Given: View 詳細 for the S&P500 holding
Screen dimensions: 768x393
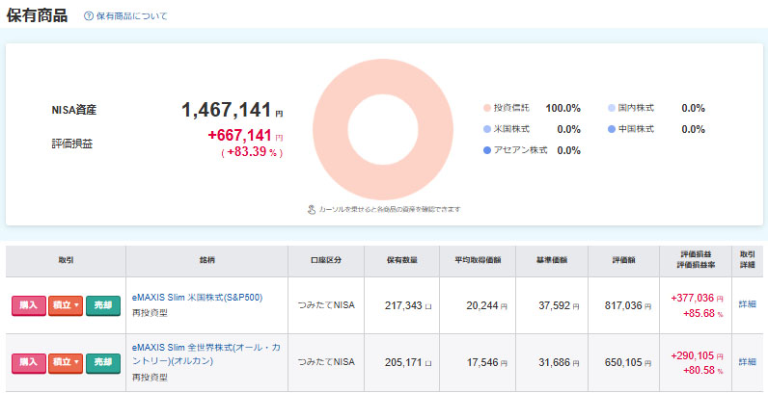Looking at the screenshot, I should [748, 304].
